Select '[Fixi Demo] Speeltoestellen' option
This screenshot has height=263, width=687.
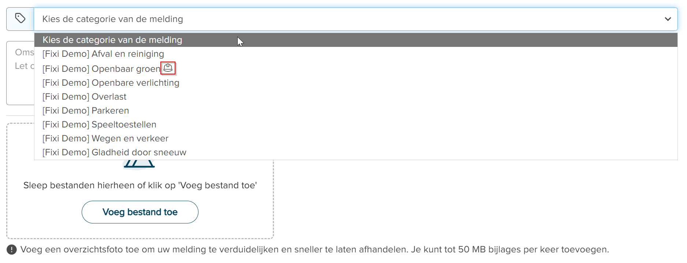(x=356, y=125)
